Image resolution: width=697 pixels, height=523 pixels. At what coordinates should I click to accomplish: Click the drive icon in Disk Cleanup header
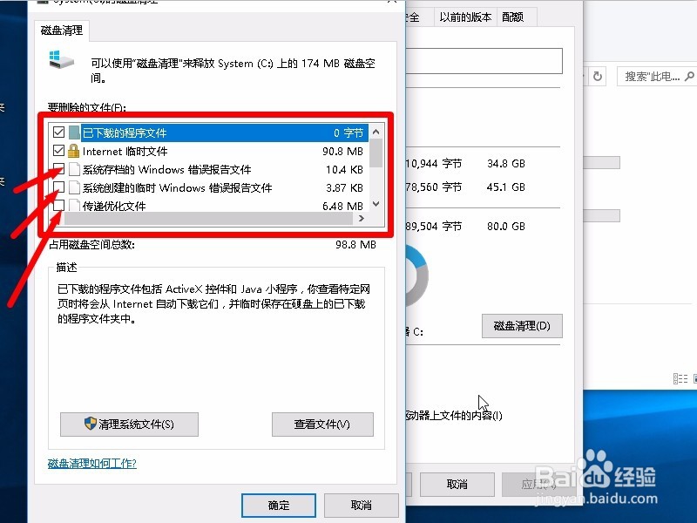[61, 60]
